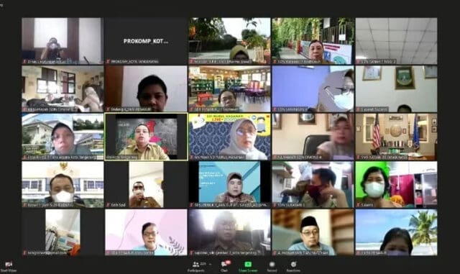This screenshot has height=274, width=460.
Task: Select the tile with teal presentation backdrop
Action: 229,184
